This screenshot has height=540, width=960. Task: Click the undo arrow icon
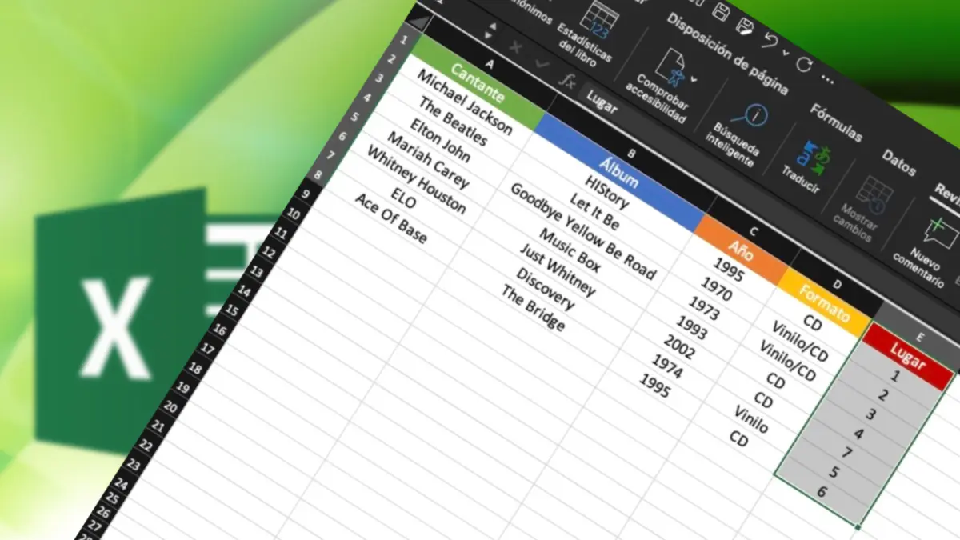pos(769,40)
